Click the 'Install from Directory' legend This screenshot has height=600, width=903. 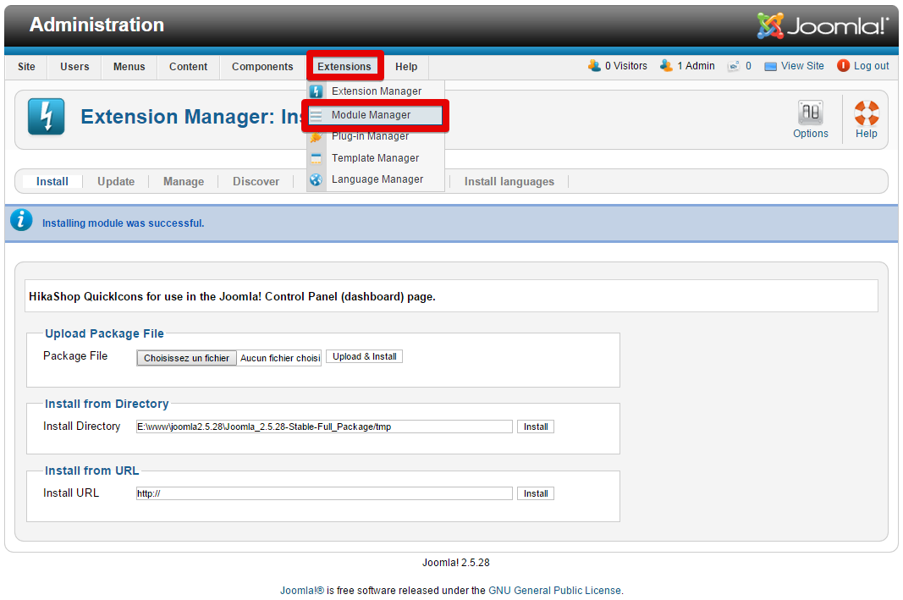[x=107, y=405]
